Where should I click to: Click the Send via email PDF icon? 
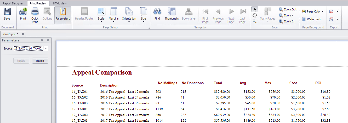coord(332,19)
